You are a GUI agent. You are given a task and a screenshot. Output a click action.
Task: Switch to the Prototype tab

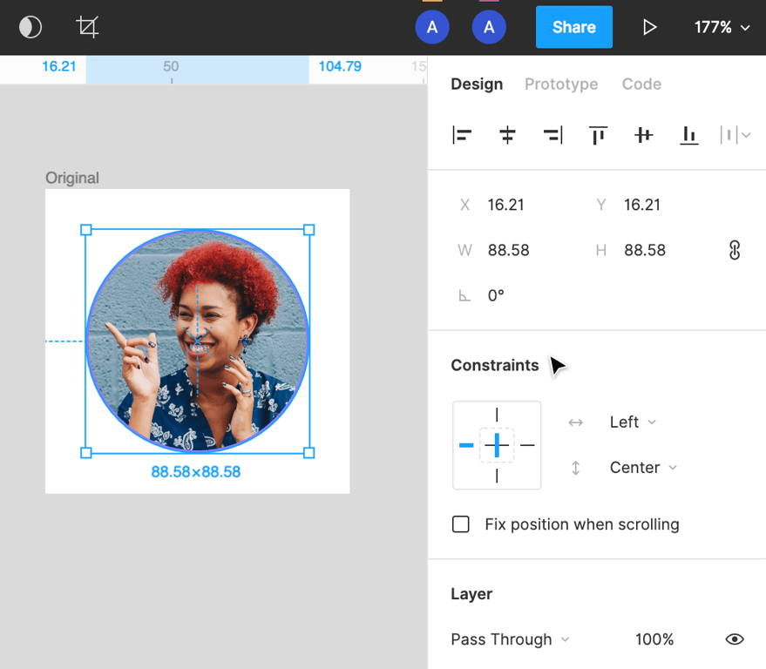click(x=561, y=84)
